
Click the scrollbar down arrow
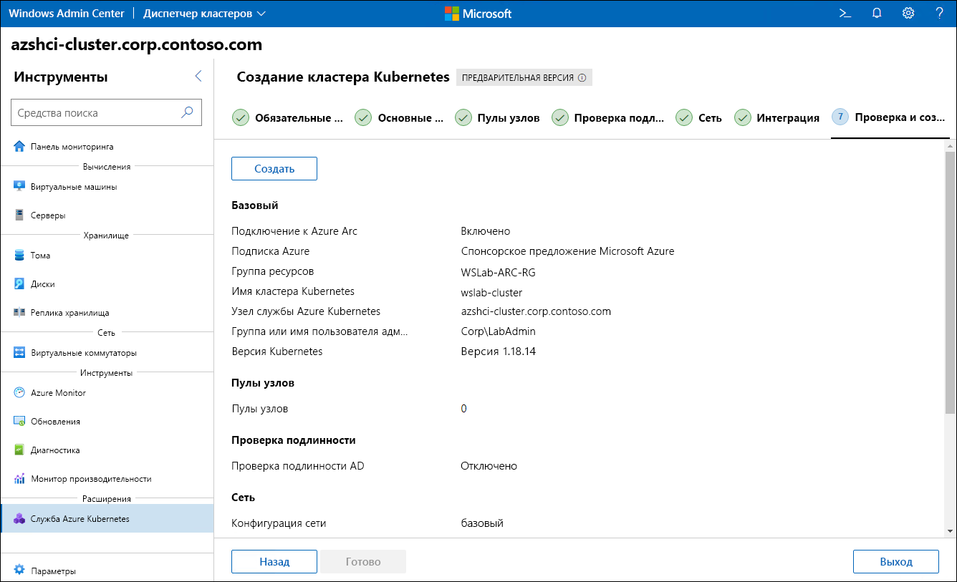point(951,531)
